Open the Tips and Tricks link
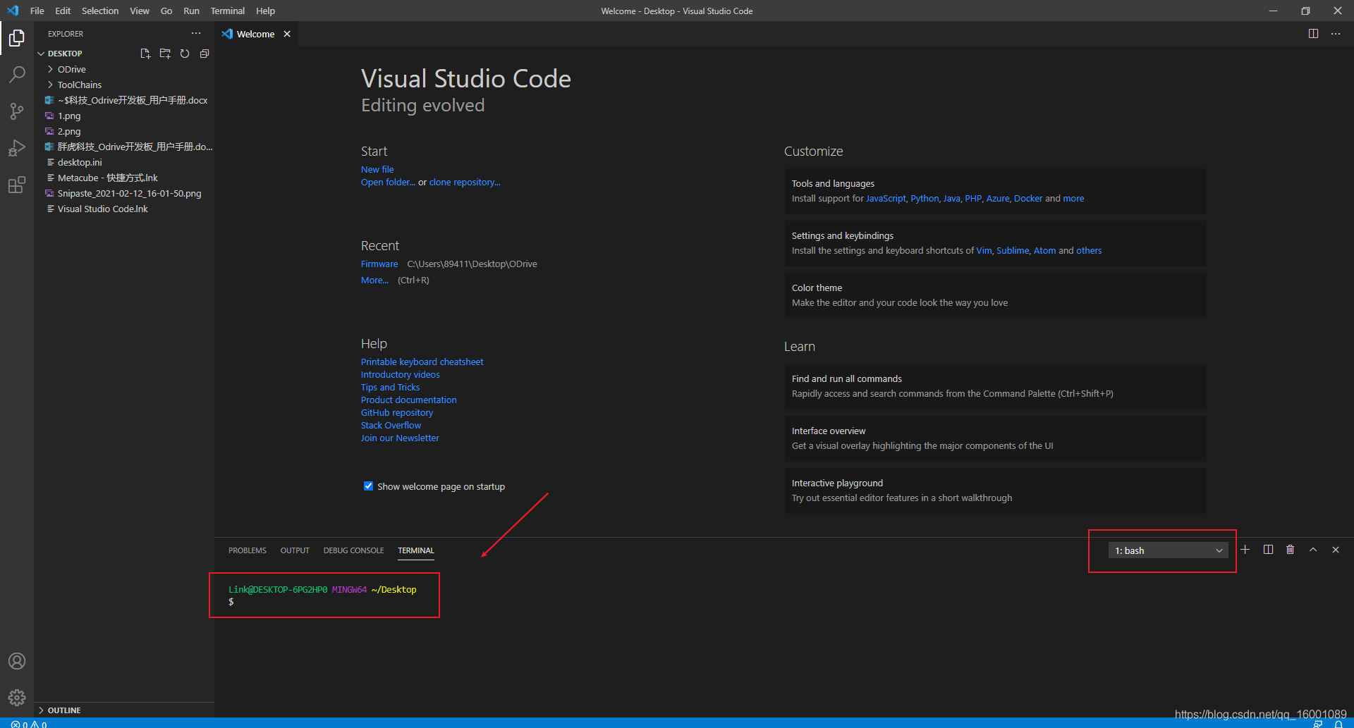This screenshot has height=728, width=1354. 390,387
